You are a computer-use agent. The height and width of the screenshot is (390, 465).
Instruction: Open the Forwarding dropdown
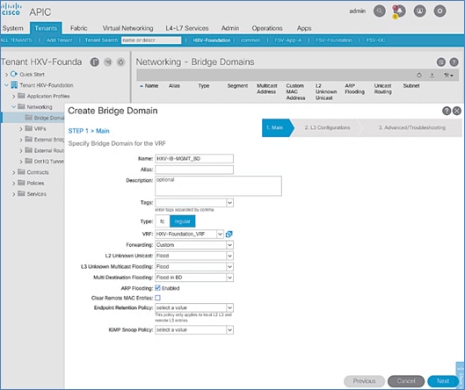[229, 245]
